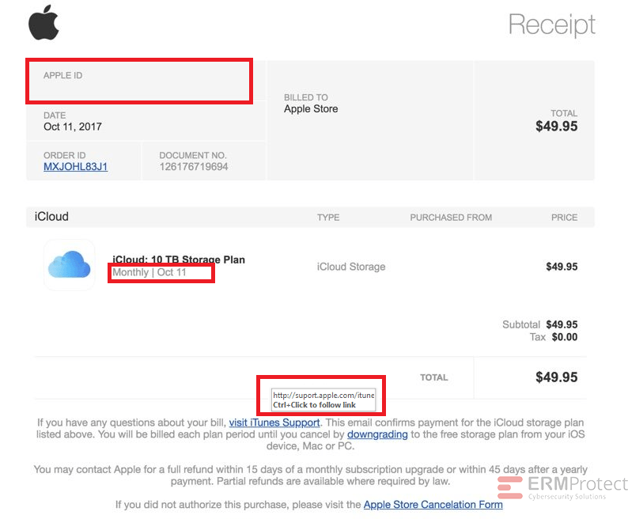Open the downgrading link
This screenshot has height=519, width=628.
point(377,434)
